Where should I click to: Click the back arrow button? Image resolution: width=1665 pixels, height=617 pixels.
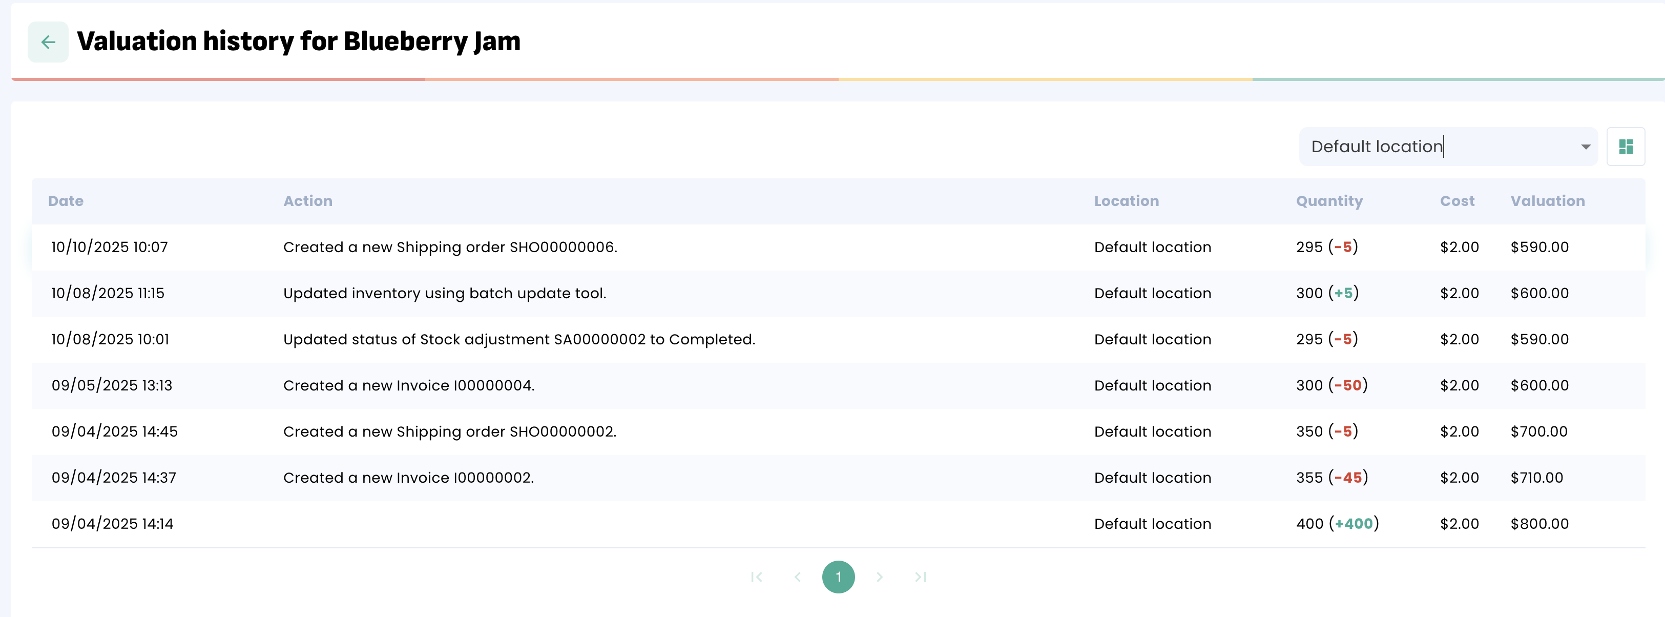pyautogui.click(x=48, y=42)
